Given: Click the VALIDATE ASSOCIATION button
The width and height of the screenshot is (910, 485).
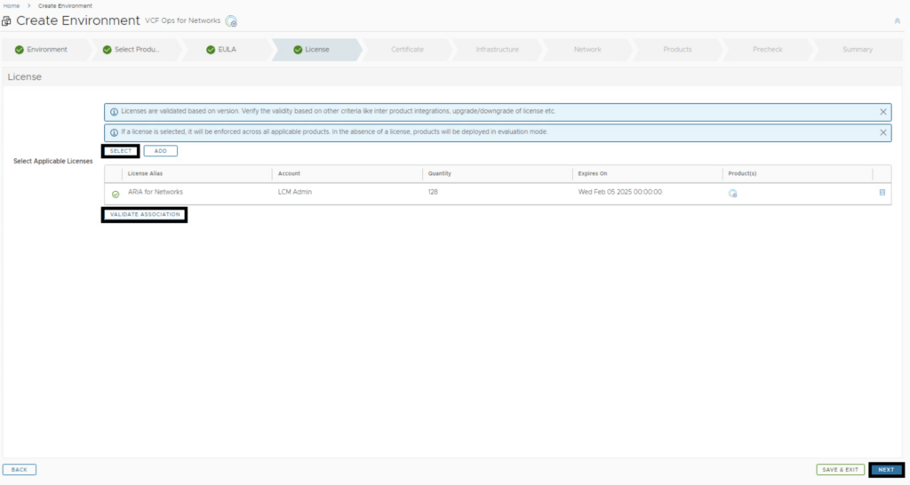Looking at the screenshot, I should tap(144, 215).
